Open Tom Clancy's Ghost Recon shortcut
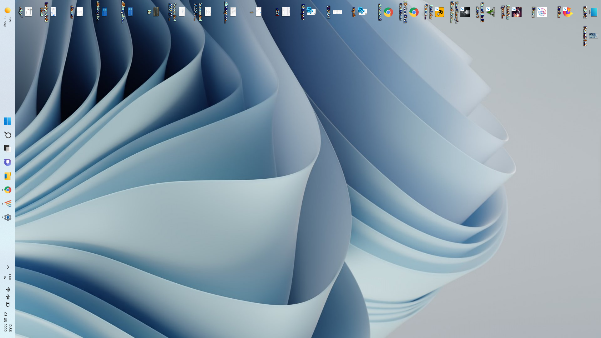 click(x=465, y=12)
